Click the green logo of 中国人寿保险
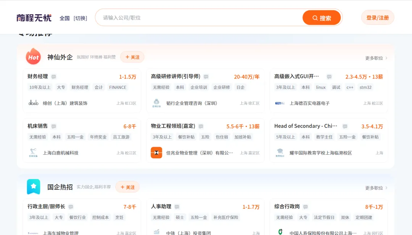This screenshot has height=235, width=412. tap(280, 232)
